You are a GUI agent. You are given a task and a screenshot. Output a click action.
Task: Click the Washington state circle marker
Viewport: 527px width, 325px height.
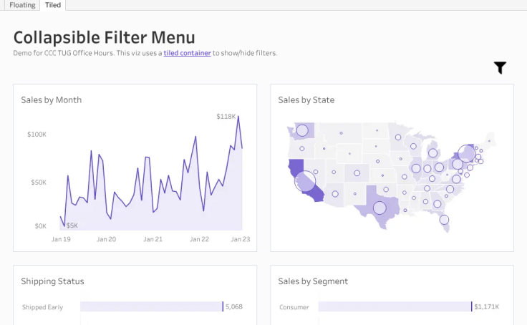[302, 130]
